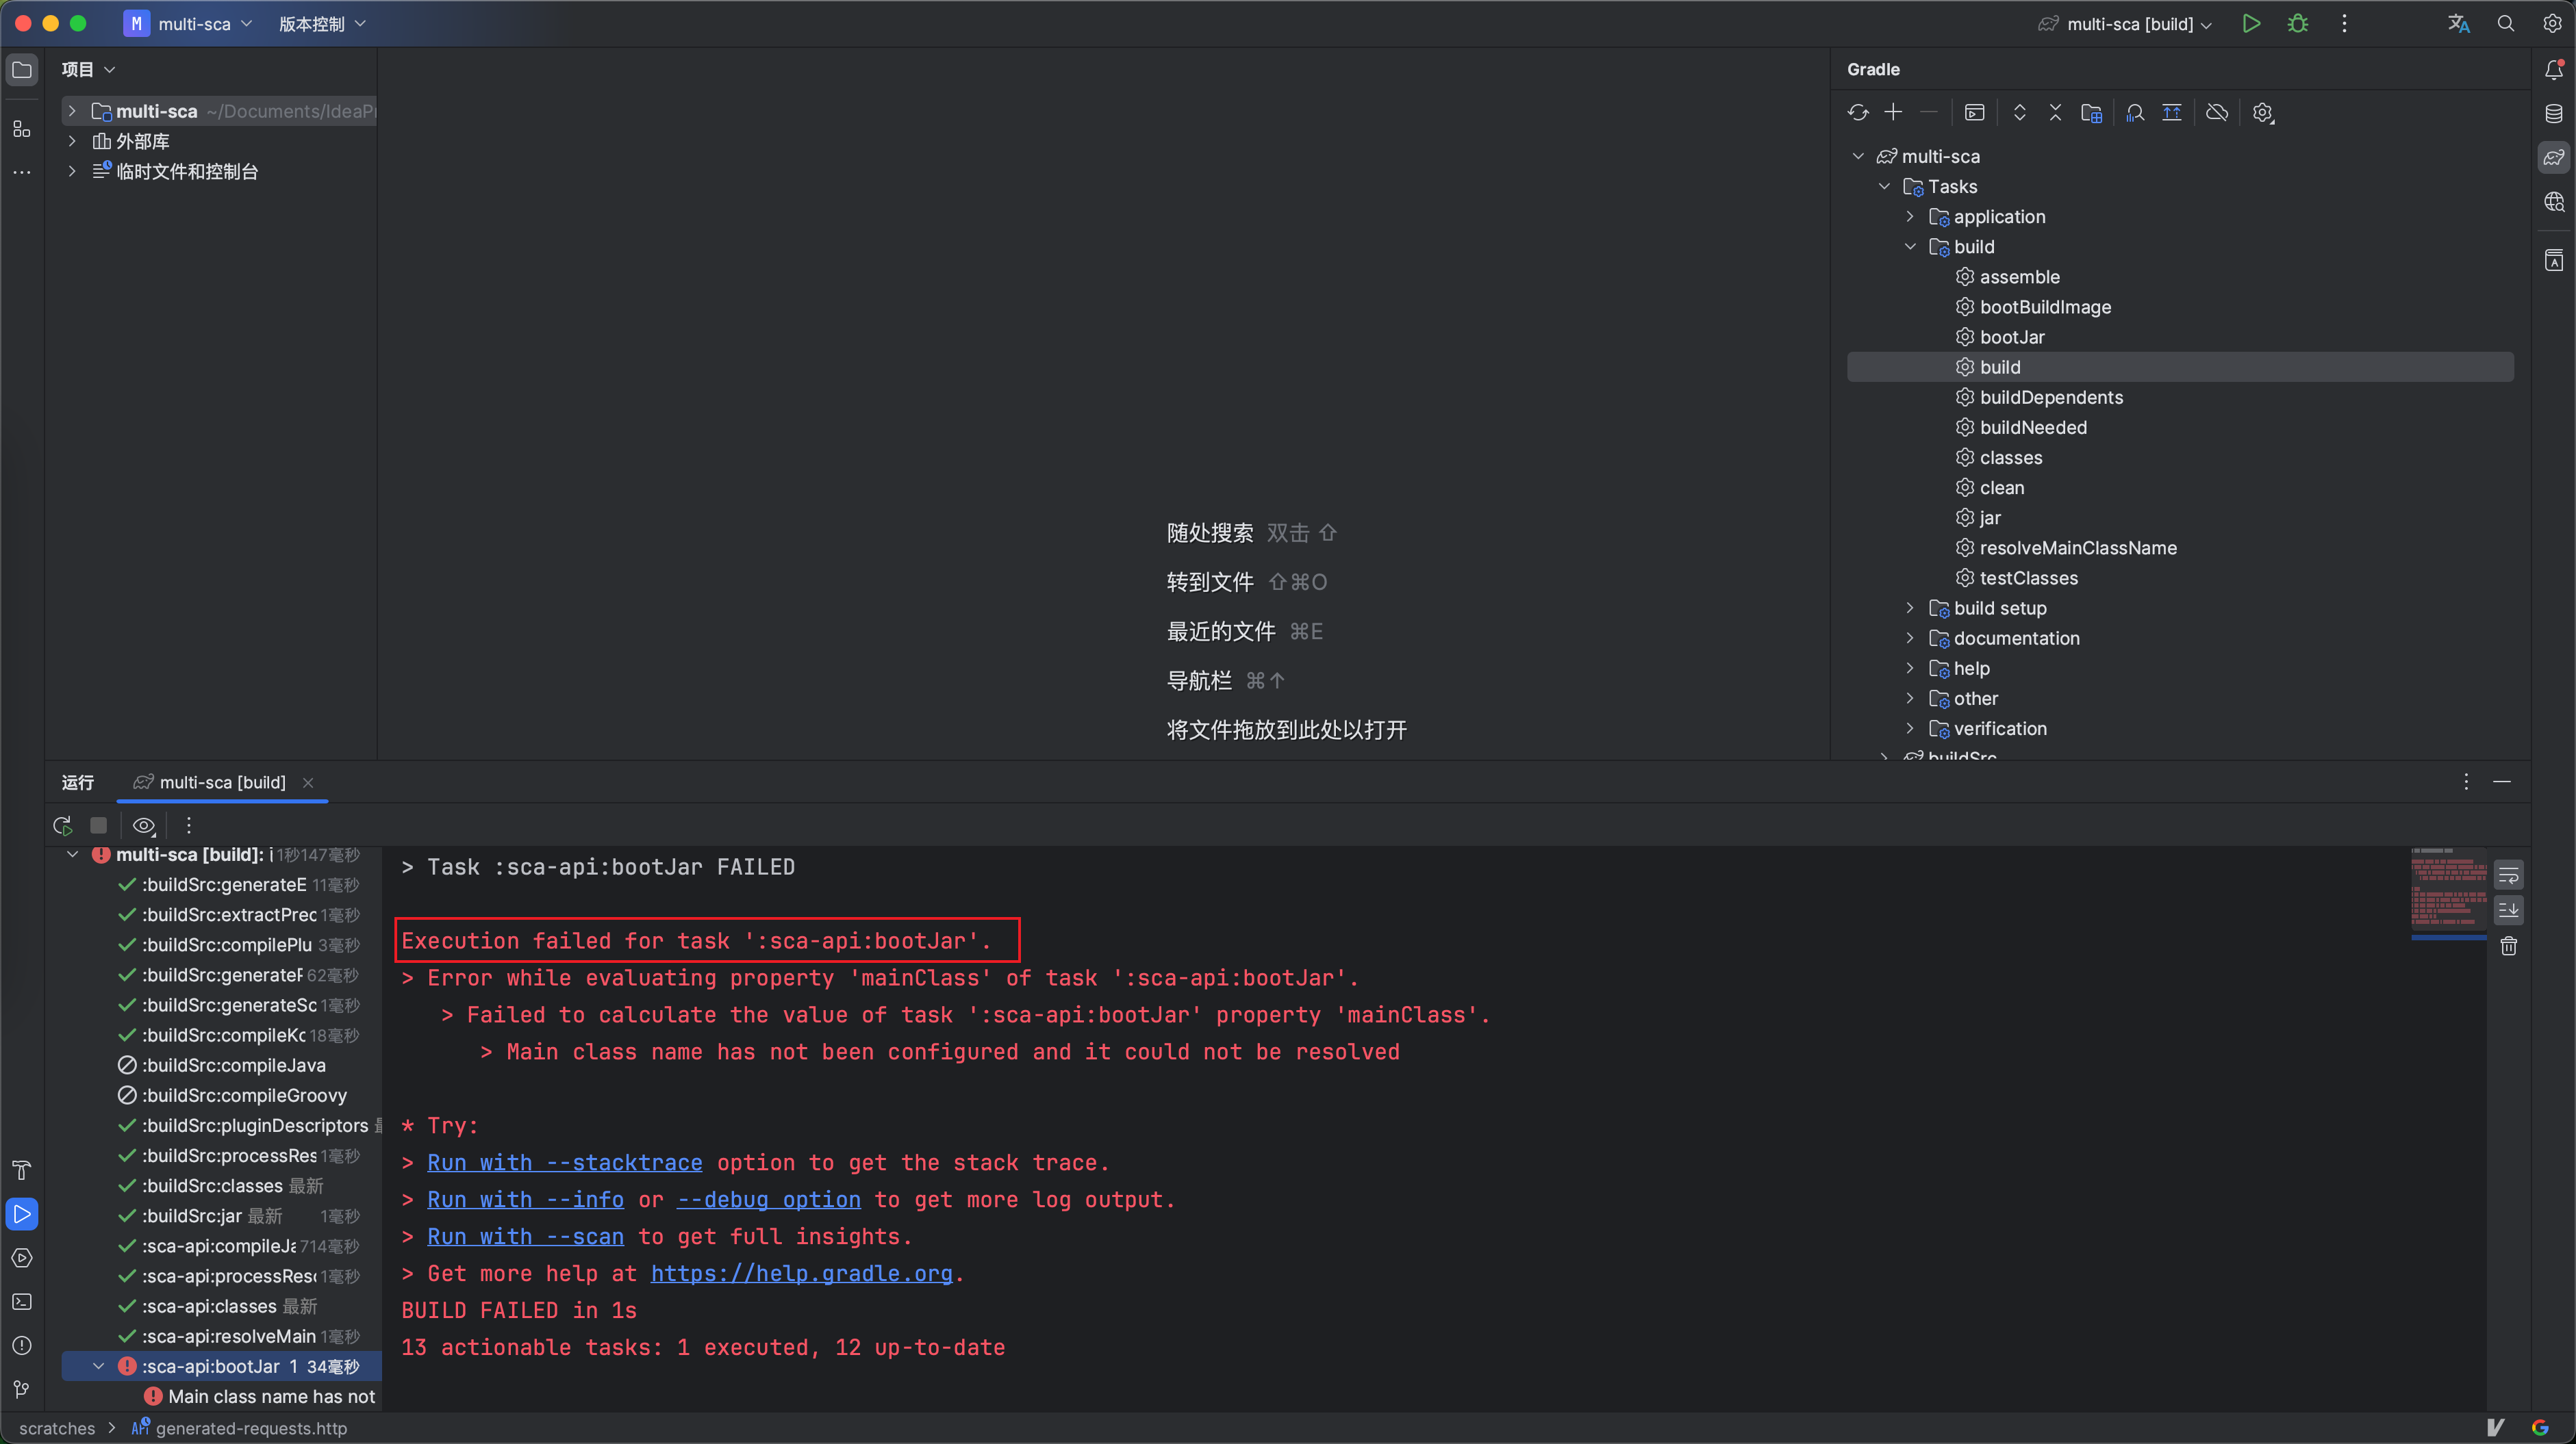The width and height of the screenshot is (2576, 1444).
Task: Hide the Run tool window
Action: [2502, 782]
